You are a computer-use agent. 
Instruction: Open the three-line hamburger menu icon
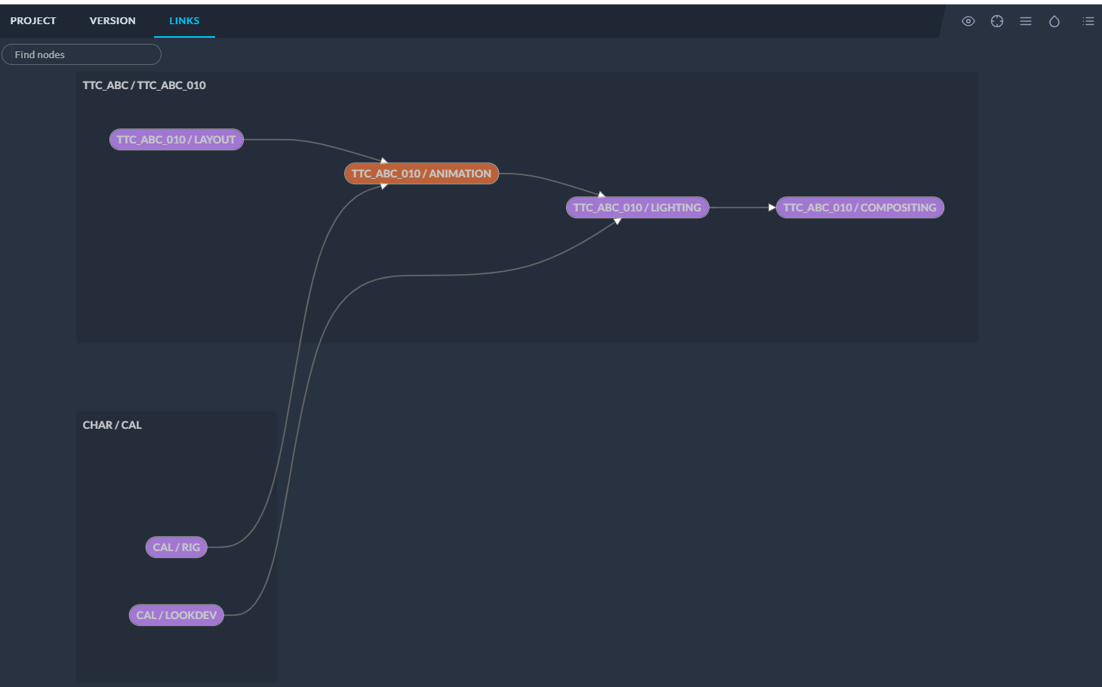point(1026,21)
